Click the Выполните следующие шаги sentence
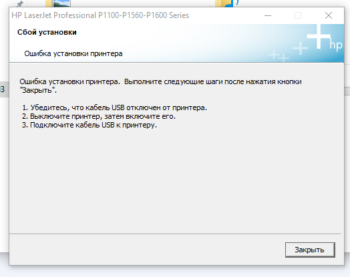The height and width of the screenshot is (277, 350). (212, 81)
